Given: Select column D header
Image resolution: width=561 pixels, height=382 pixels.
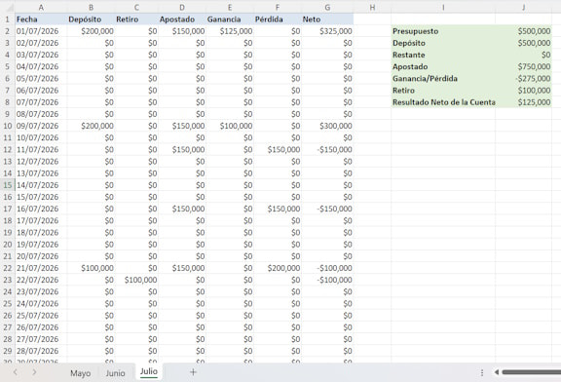Looking at the screenshot, I should point(182,8).
